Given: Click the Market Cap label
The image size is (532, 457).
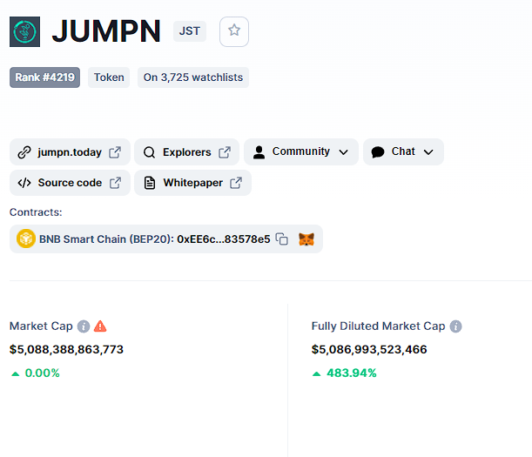Looking at the screenshot, I should (x=41, y=326).
